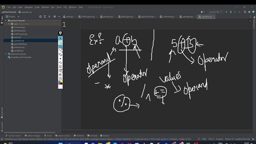The width and height of the screenshot is (256, 144).
Task: Open Project panel options gear
Action: 54,16
